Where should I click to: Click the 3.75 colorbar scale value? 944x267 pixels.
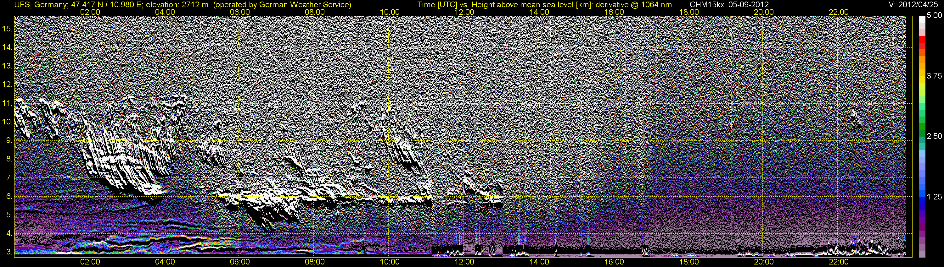934,76
